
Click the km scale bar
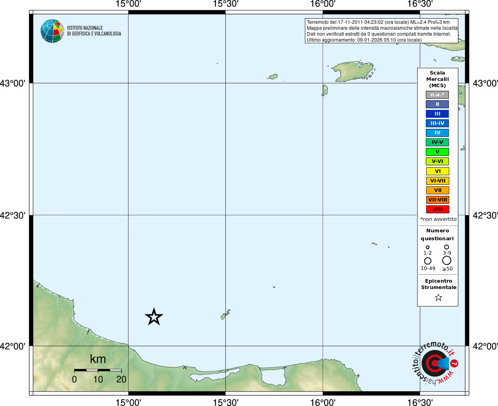tap(98, 370)
